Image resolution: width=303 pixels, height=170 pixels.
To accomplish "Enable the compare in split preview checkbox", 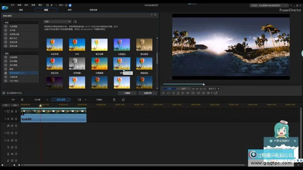I will pos(4,93).
